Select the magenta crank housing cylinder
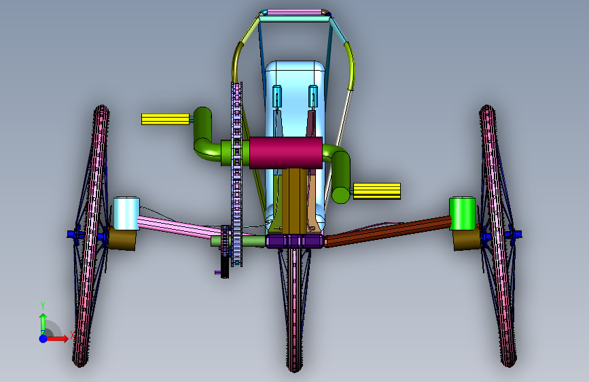This screenshot has width=589, height=382. coord(286,153)
